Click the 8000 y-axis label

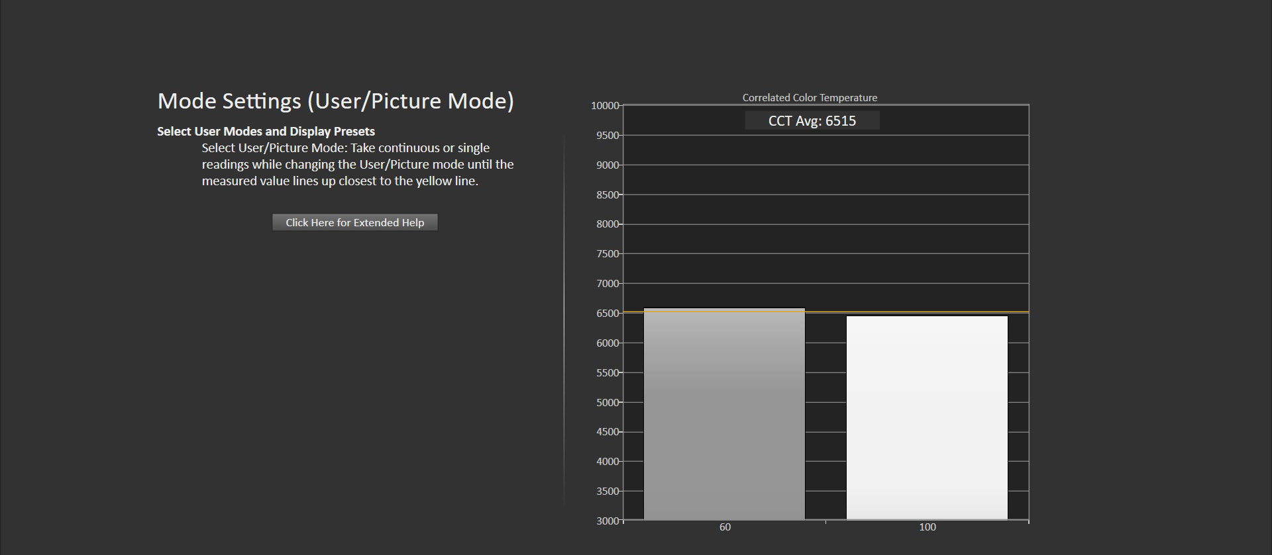click(607, 224)
